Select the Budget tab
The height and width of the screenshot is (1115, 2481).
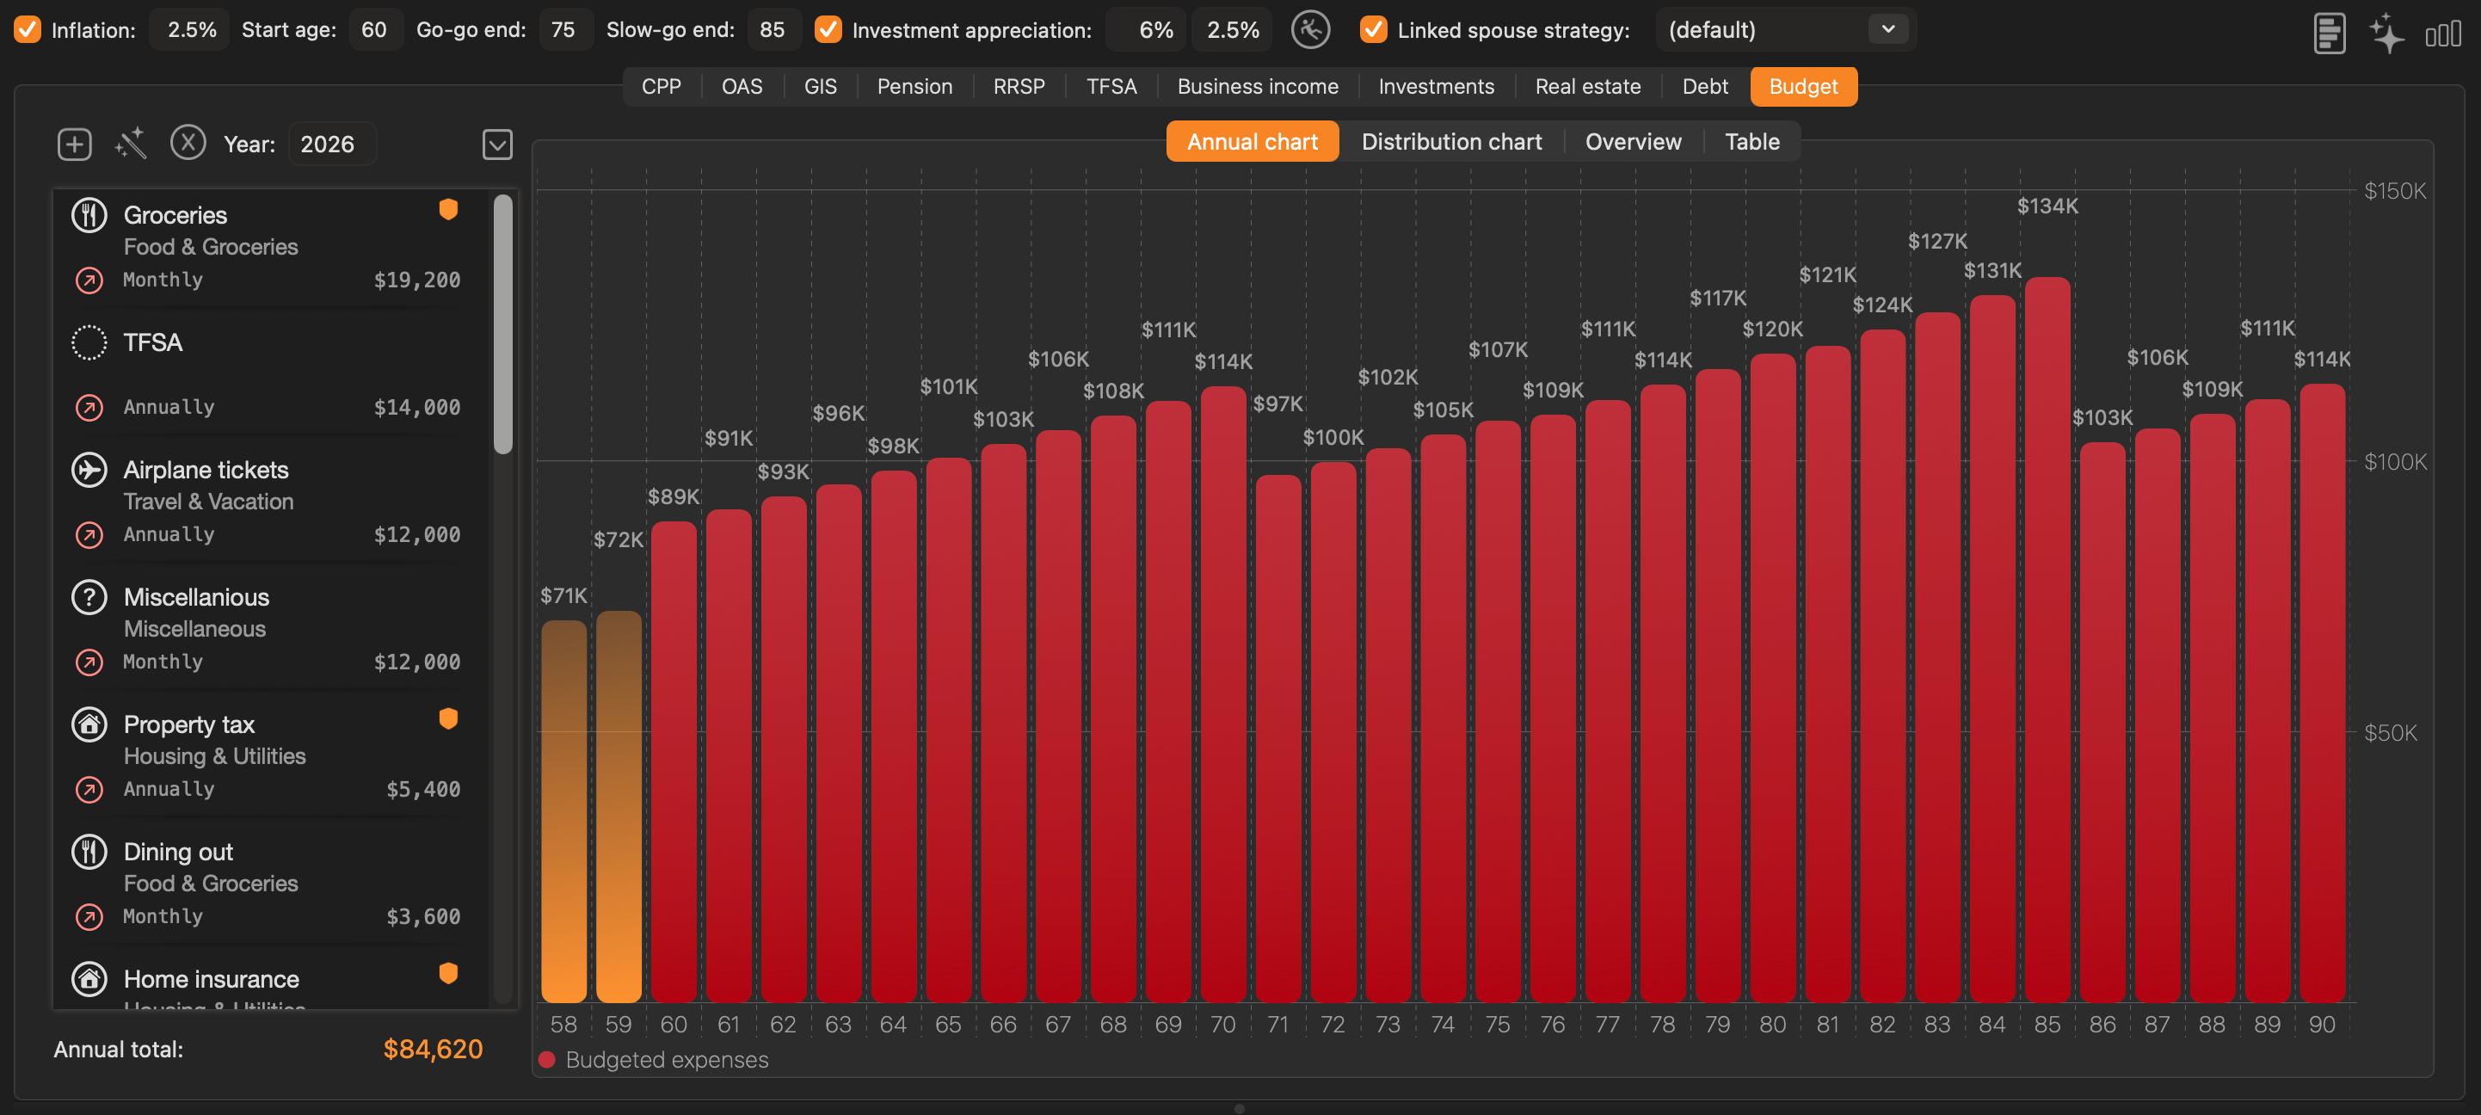coord(1803,87)
